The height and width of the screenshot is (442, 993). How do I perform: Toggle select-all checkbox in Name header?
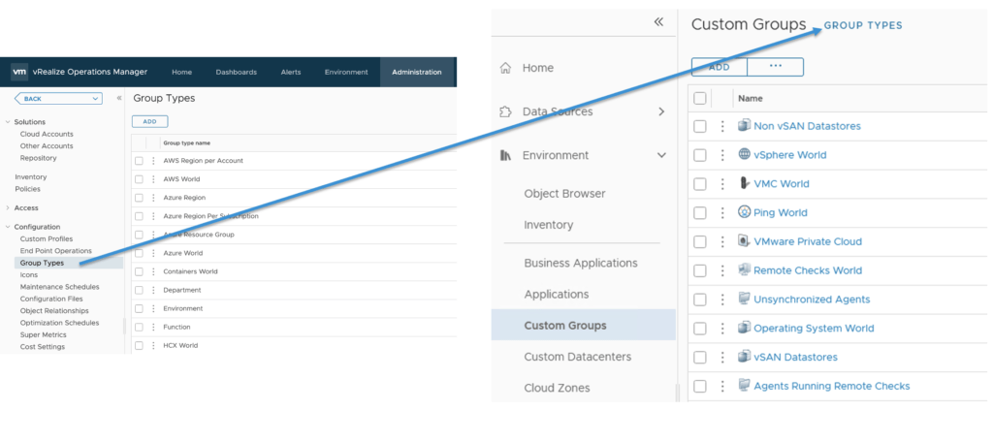point(700,98)
